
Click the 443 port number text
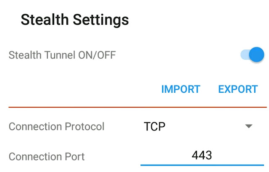(x=202, y=155)
